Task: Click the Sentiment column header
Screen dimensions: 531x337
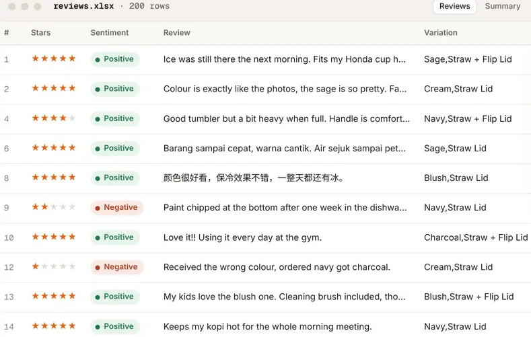Action: pyautogui.click(x=110, y=32)
